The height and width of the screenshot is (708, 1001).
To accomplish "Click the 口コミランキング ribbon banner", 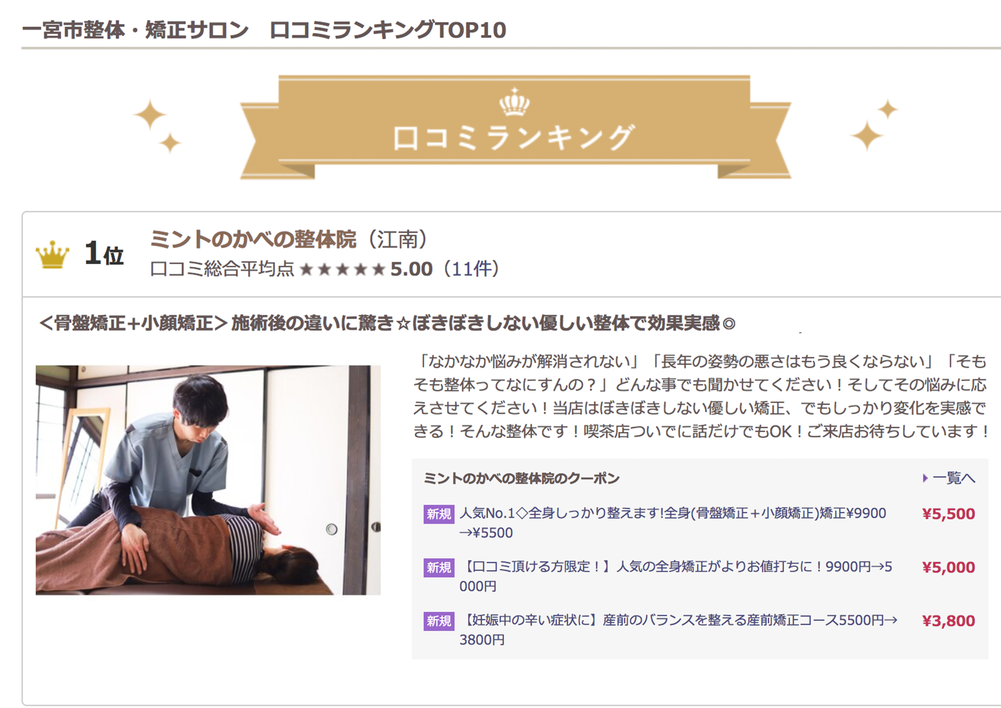I will (515, 127).
